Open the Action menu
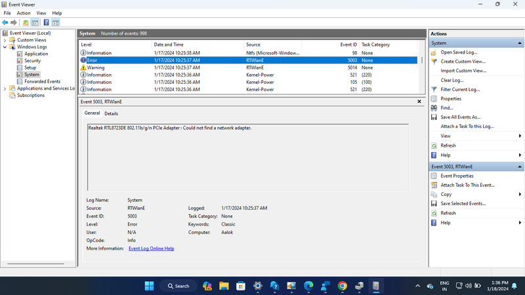 click(24, 13)
